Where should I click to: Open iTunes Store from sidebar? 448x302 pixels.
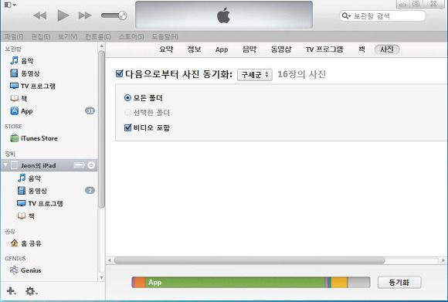point(34,138)
